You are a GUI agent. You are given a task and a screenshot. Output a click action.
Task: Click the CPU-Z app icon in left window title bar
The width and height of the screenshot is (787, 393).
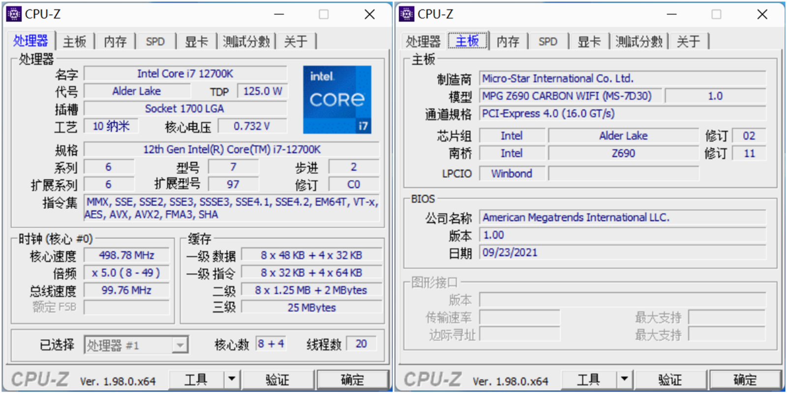click(14, 14)
